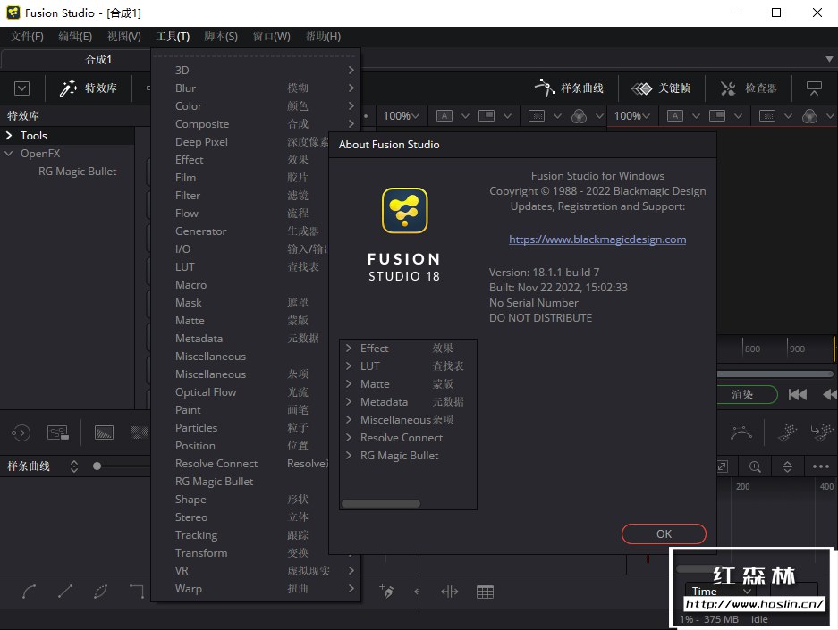
Task: Expand the Effect entry in the dialog list
Action: 349,349
